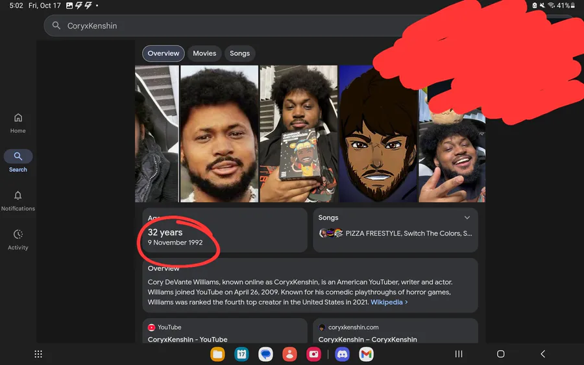Open the app drawer grid icon
The width and height of the screenshot is (584, 365).
[x=38, y=354]
